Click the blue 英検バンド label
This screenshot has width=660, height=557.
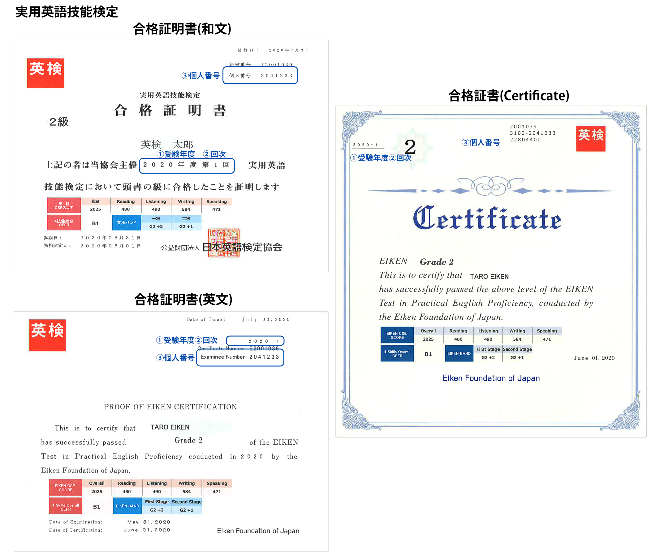[x=126, y=222]
